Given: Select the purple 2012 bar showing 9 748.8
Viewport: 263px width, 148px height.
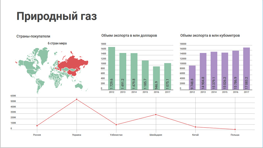Looking at the screenshot, I should click(192, 78).
